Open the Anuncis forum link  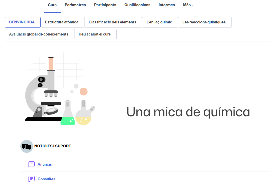pos(45,164)
